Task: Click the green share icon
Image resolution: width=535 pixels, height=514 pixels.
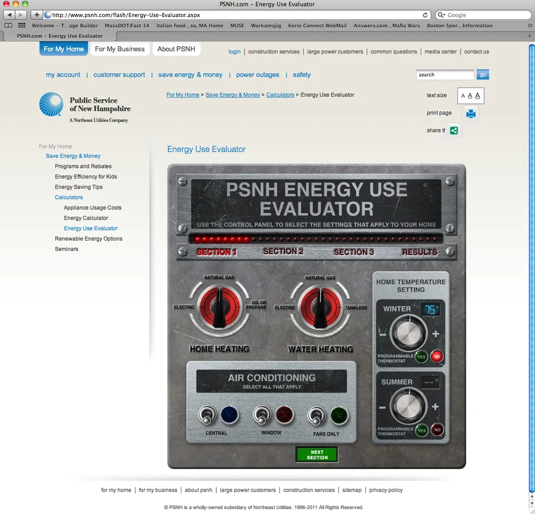Action: (x=454, y=131)
